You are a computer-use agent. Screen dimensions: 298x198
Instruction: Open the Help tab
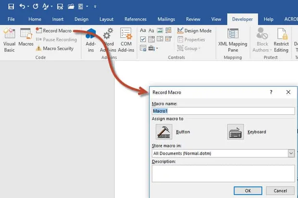pos(268,19)
